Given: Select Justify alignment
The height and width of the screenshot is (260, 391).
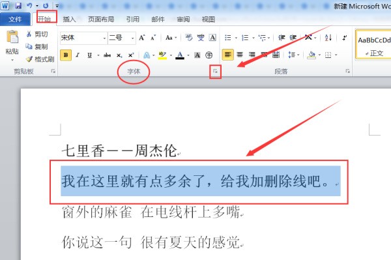Looking at the screenshot, I should (x=264, y=55).
